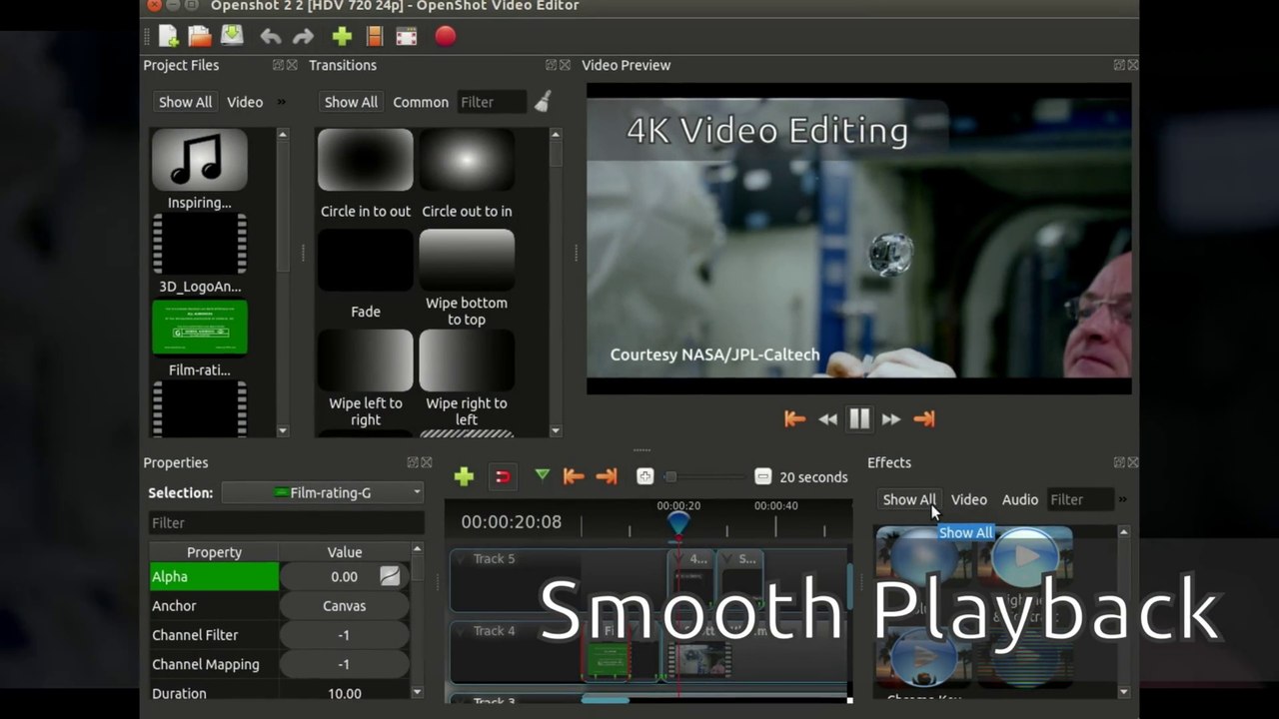Rewind the video preview
The height and width of the screenshot is (719, 1279).
[827, 419]
